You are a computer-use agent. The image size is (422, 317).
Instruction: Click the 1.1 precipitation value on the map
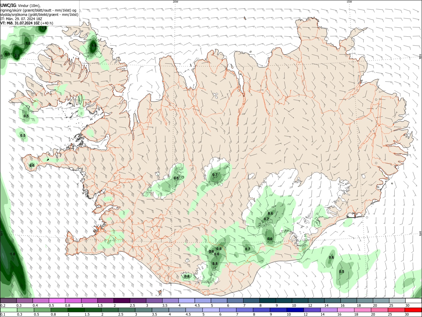7,54
